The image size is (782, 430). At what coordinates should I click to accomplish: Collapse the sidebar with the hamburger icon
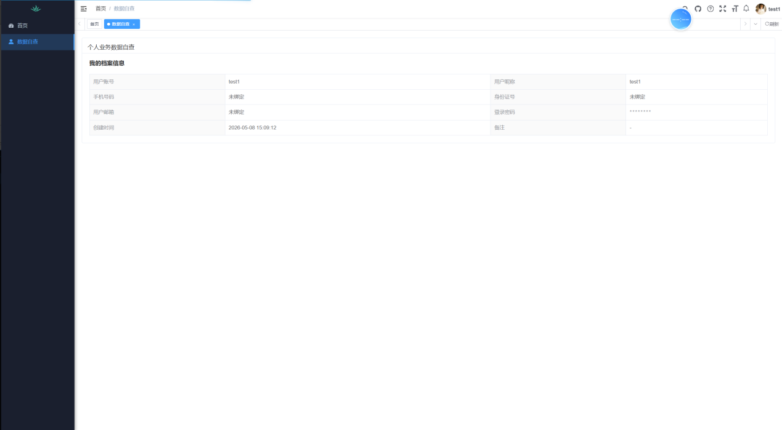tap(84, 9)
